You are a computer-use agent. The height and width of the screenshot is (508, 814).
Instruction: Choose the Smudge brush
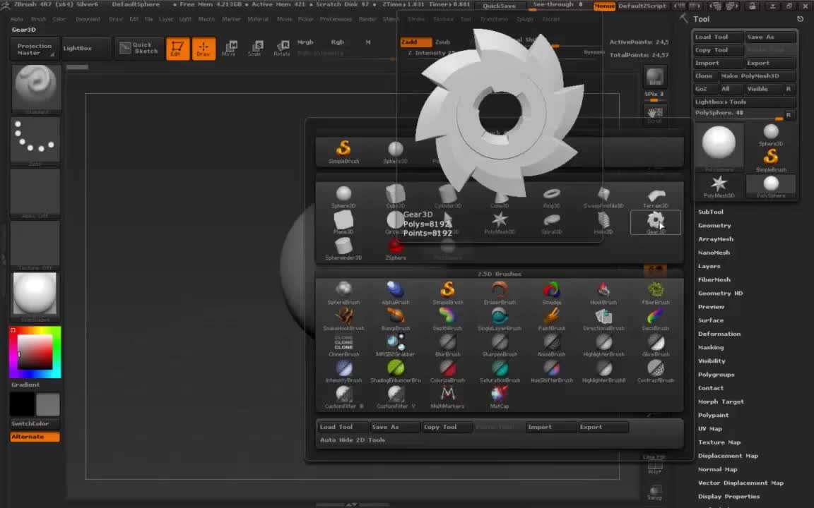point(551,294)
